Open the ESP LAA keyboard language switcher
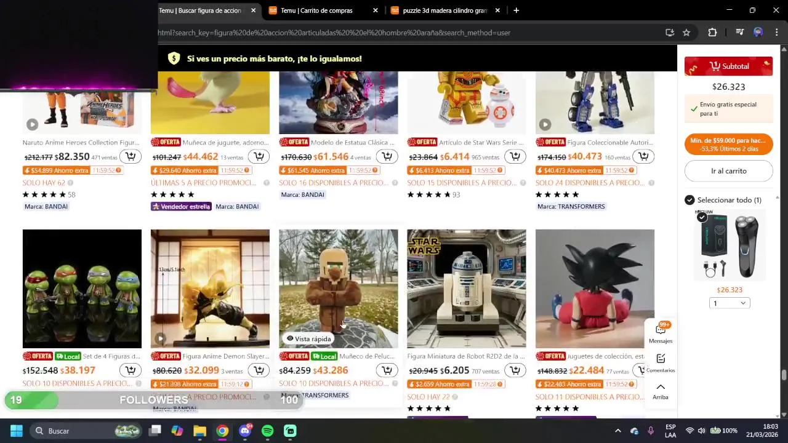Screen dimensions: 788x443 coord(670,431)
